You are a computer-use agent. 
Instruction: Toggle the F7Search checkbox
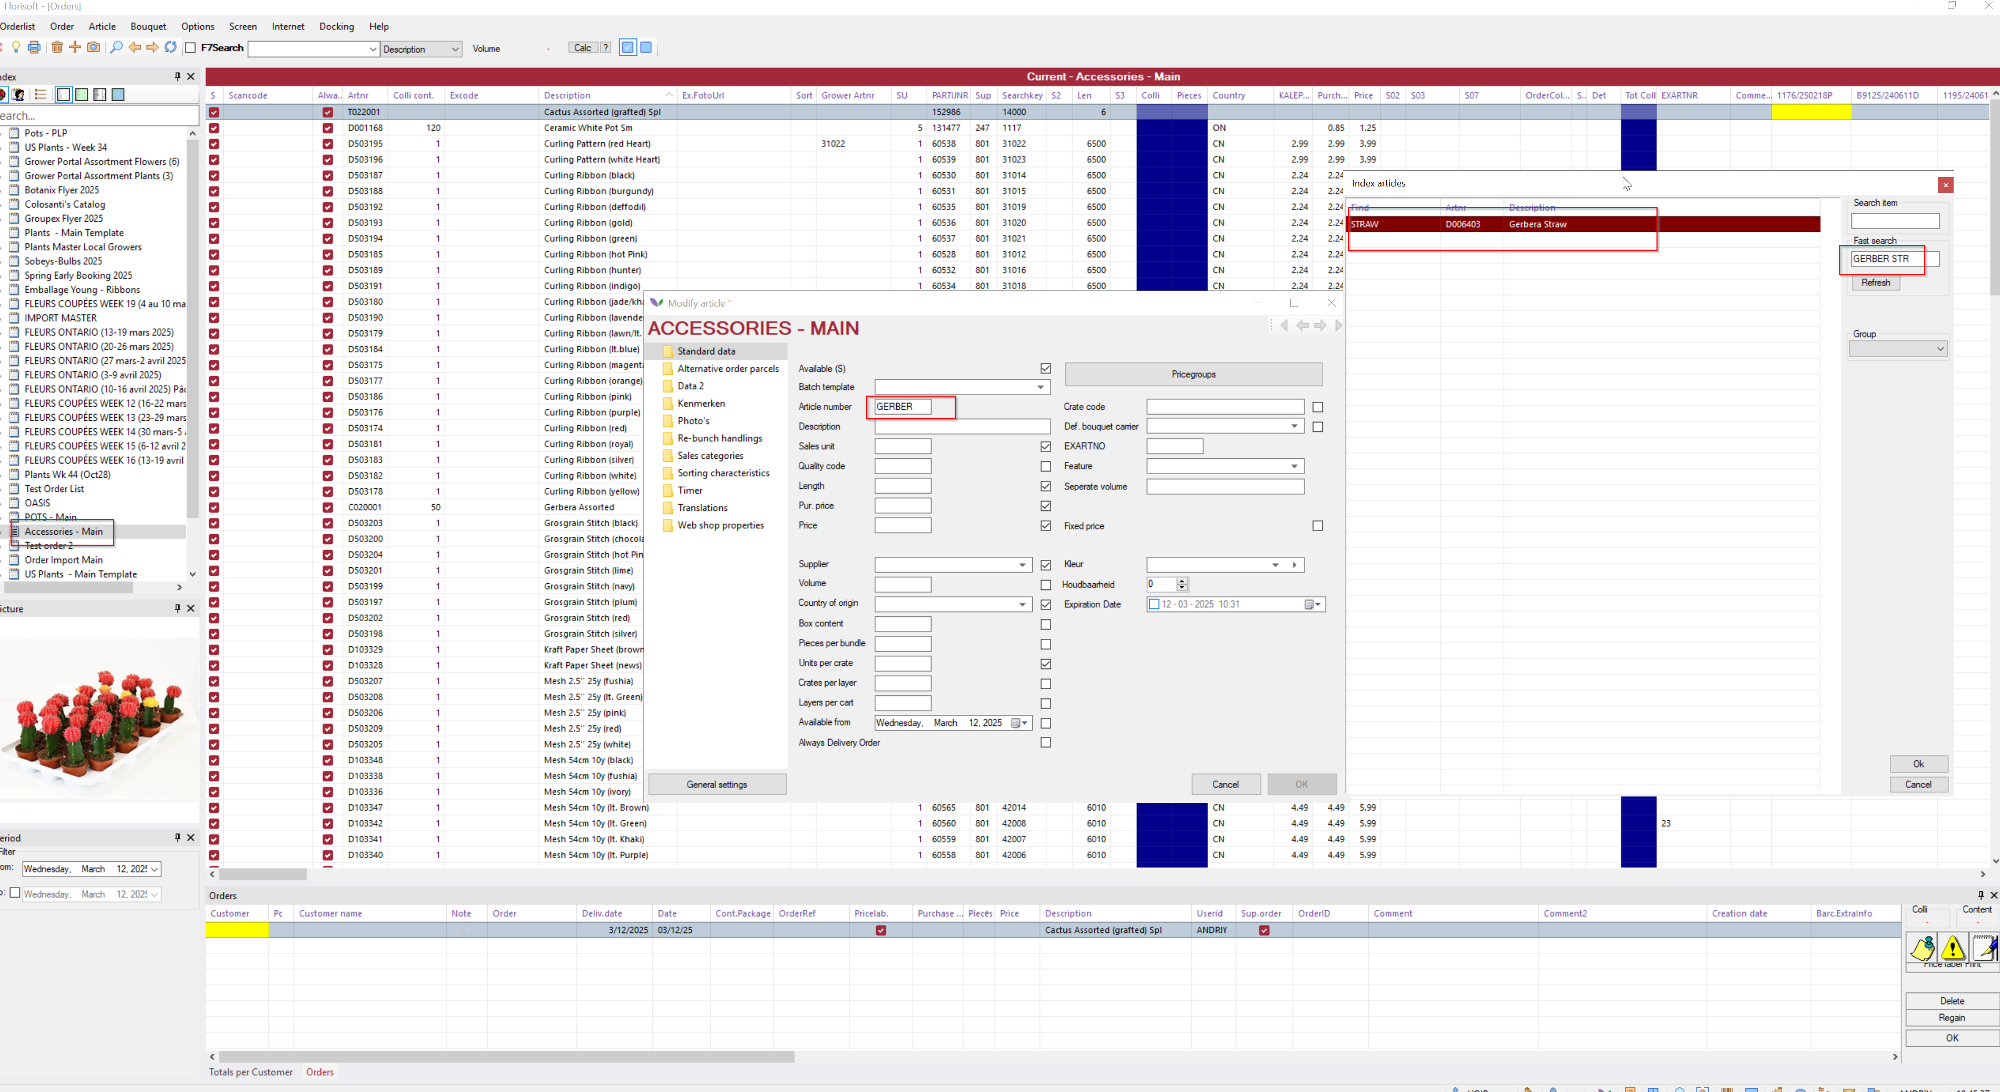pyautogui.click(x=190, y=48)
